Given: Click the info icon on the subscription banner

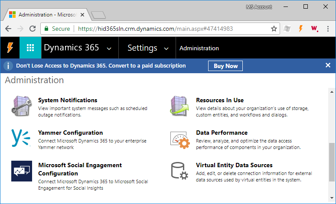Looking at the screenshot, I should pyautogui.click(x=8, y=66).
